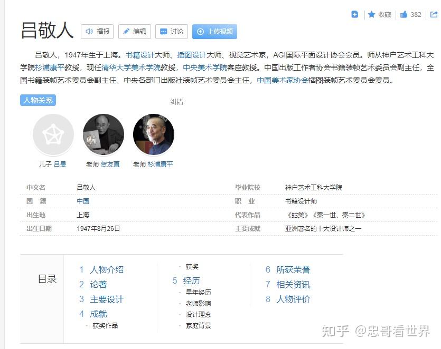Open the 杉浦康平 link under the photo

coord(161,164)
